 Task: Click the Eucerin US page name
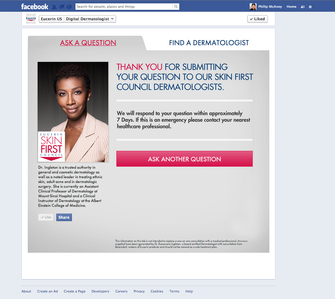tap(52, 19)
